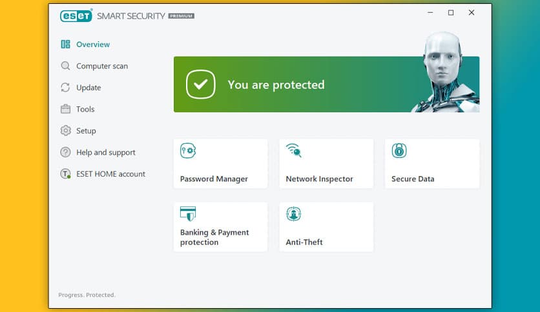Click the Anti-Theft tile icon
Viewport: 540px width, 312px height.
(294, 215)
